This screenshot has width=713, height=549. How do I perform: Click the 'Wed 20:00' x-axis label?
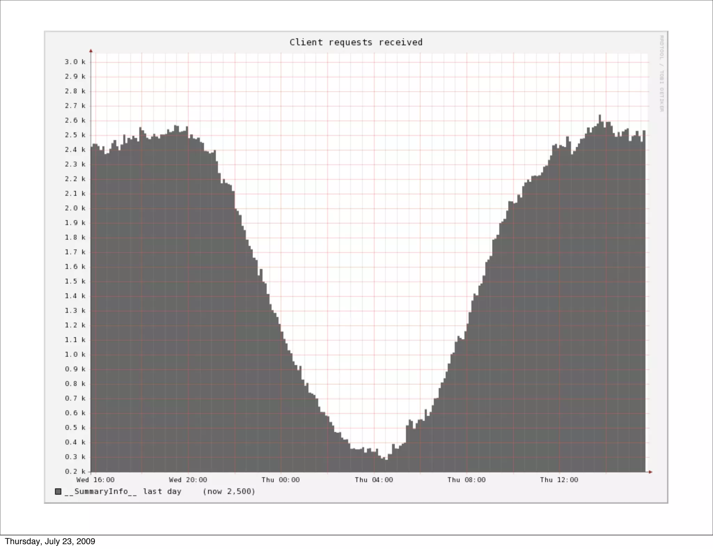[x=188, y=480]
